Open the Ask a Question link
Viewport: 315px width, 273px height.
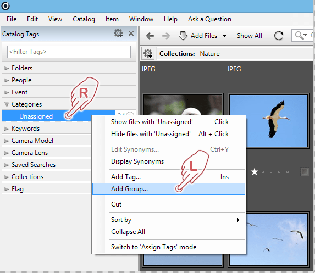click(x=209, y=19)
